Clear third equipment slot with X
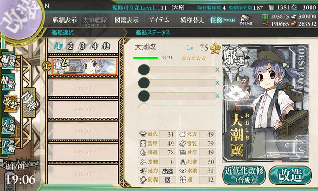This screenshot has width=318, height=191. tap(217, 95)
